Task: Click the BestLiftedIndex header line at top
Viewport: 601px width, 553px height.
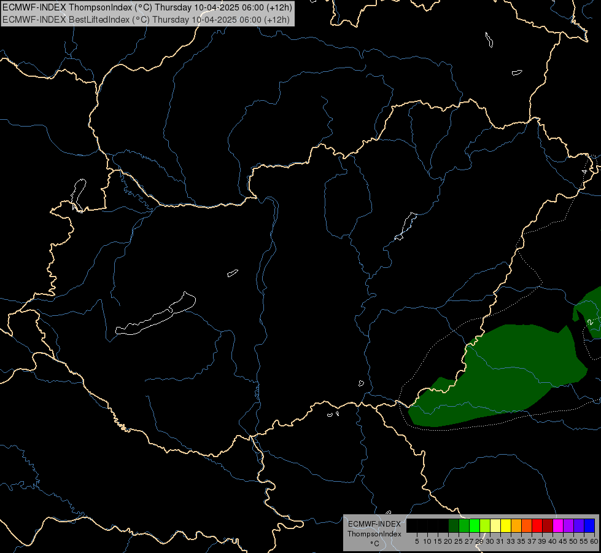Action: tap(146, 20)
